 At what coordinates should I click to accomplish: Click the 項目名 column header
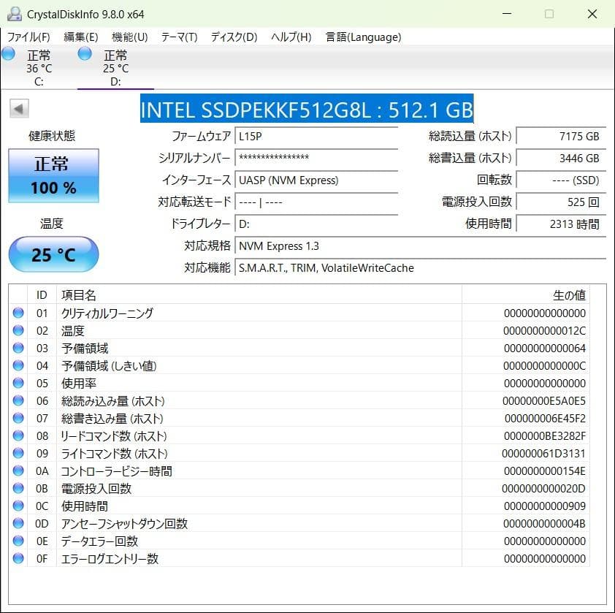(259, 294)
